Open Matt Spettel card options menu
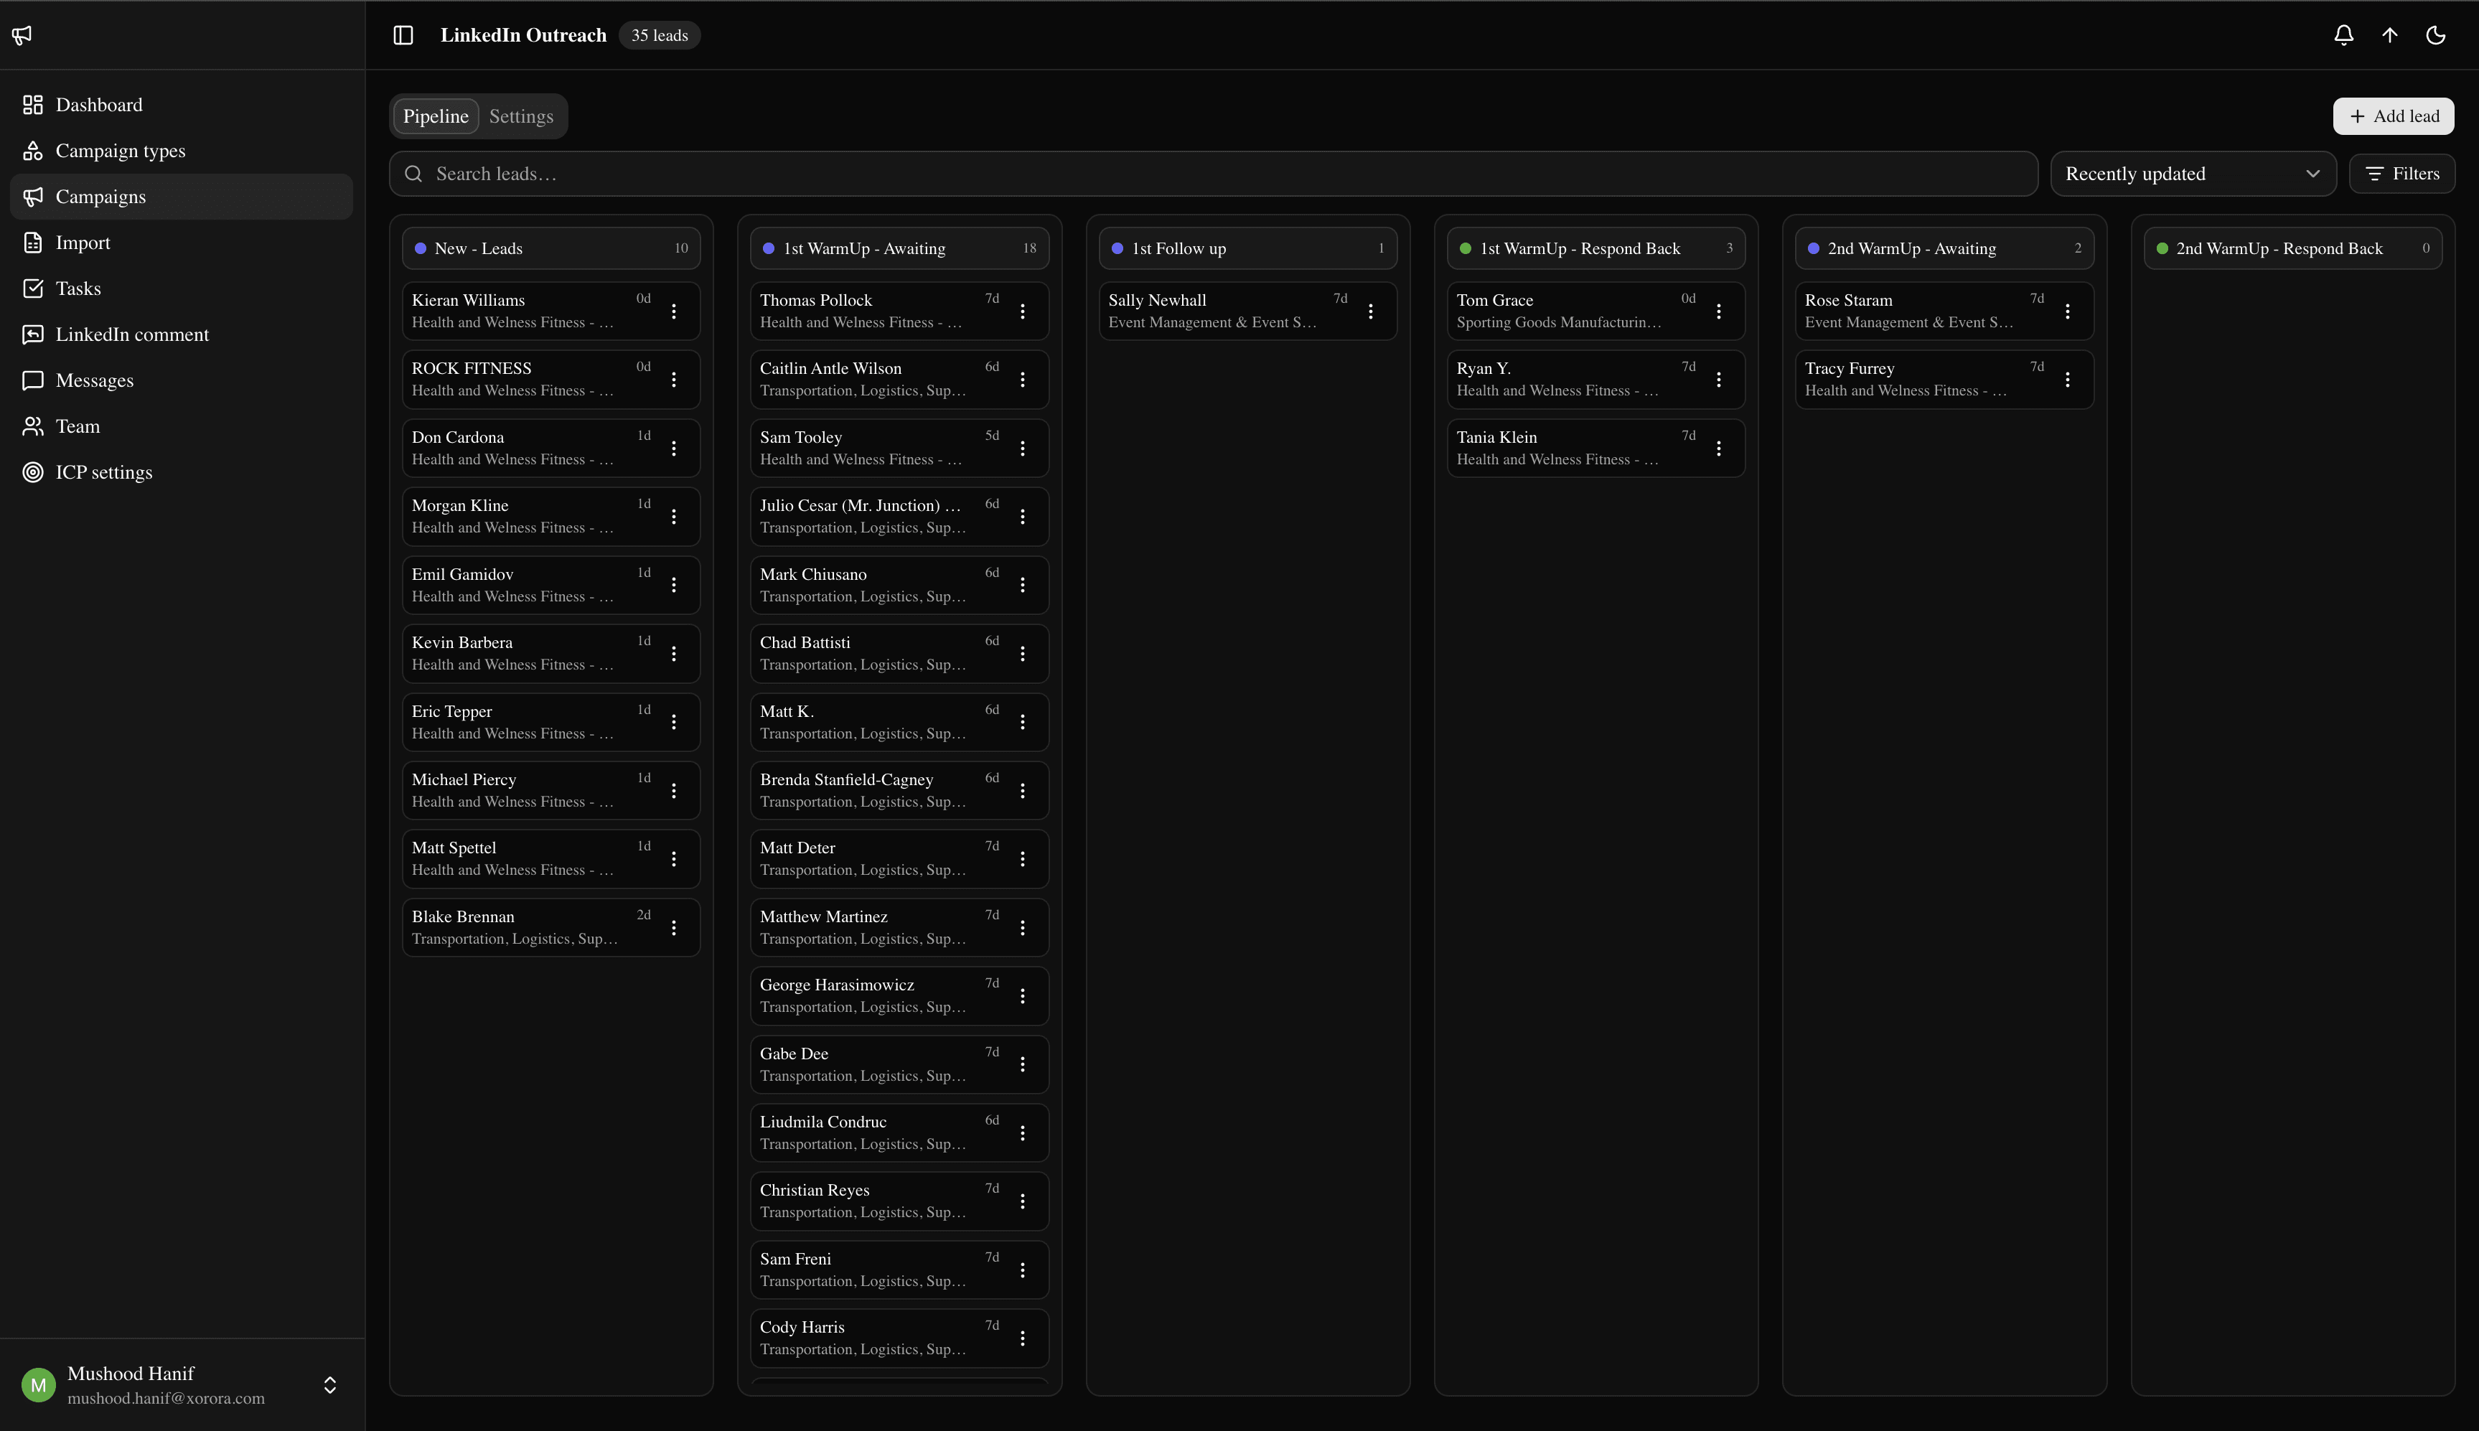 (x=673, y=859)
